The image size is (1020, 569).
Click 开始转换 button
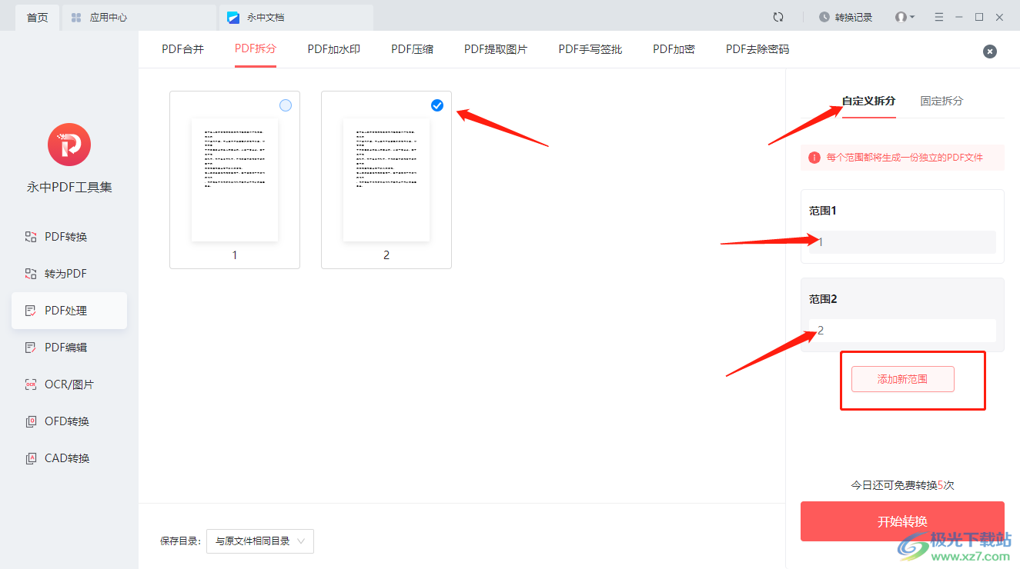[902, 521]
